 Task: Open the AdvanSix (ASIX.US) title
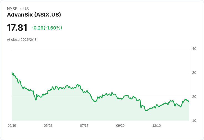coord(34,15)
